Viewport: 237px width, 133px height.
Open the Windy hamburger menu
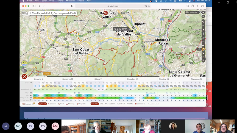tap(24, 13)
